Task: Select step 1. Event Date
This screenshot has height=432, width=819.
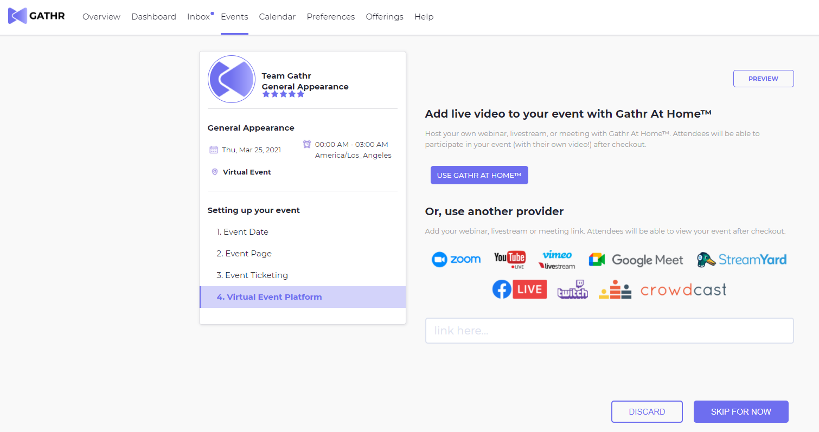Action: pos(303,232)
